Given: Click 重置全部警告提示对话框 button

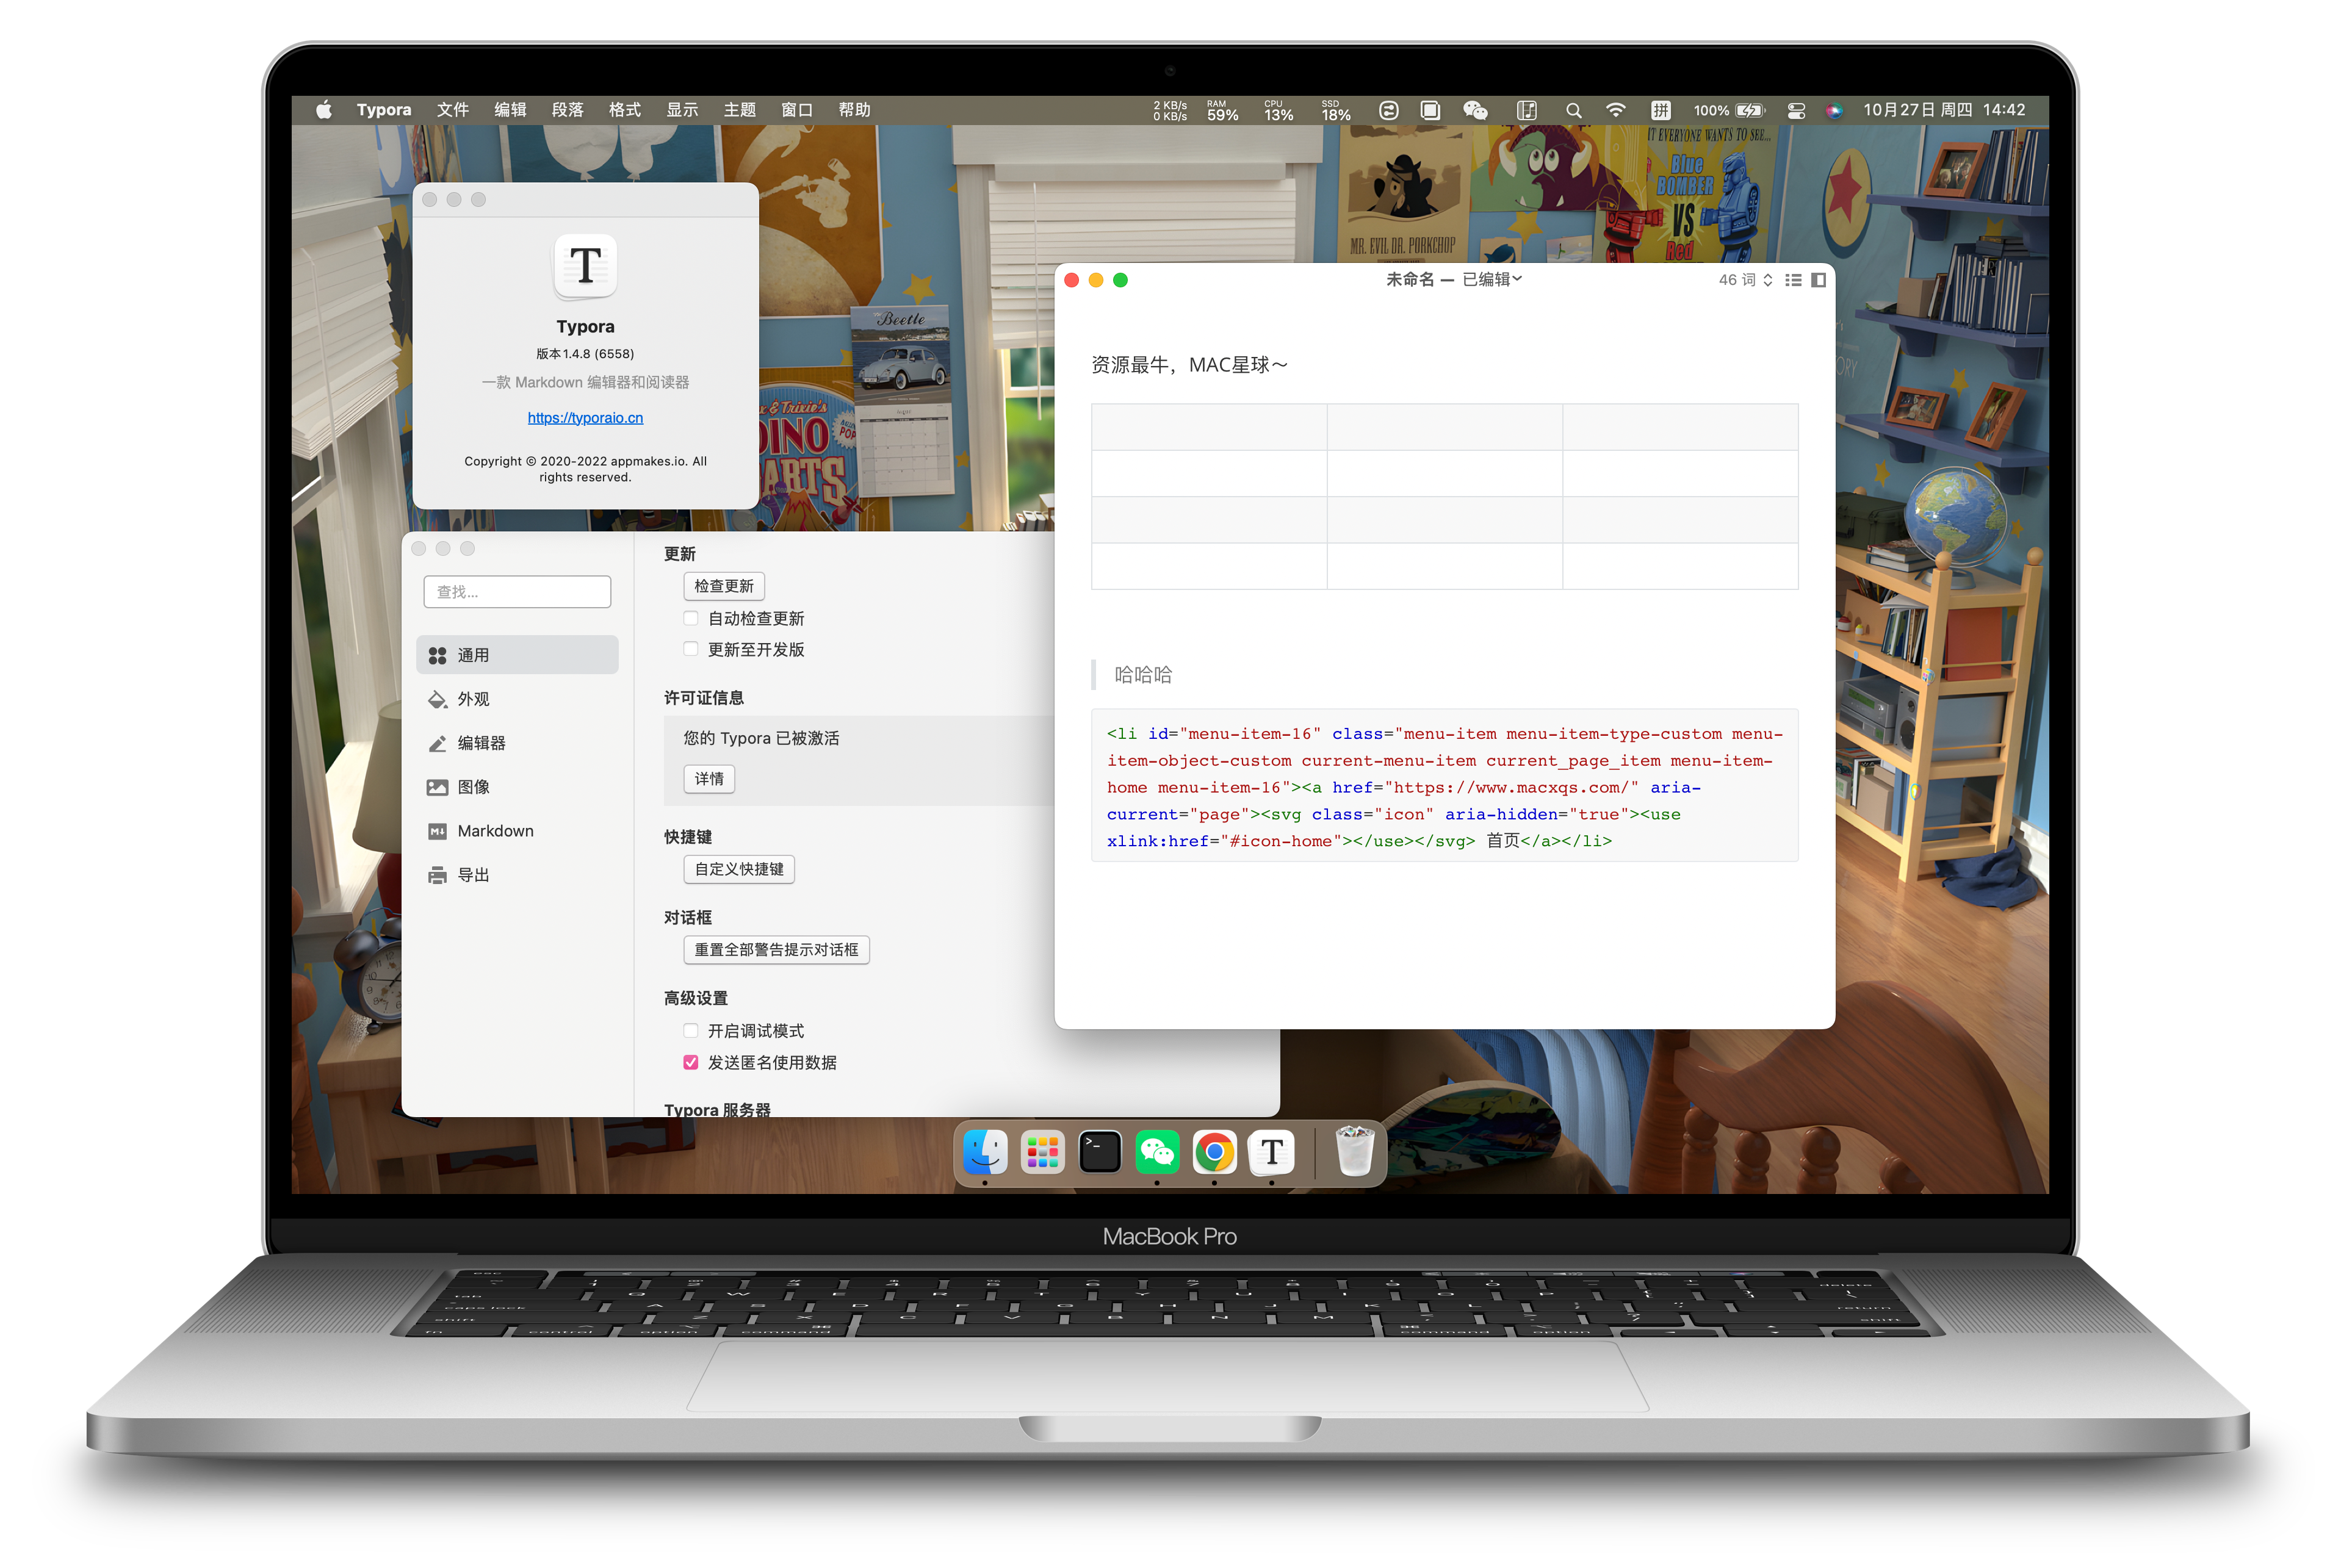Looking at the screenshot, I should (776, 950).
